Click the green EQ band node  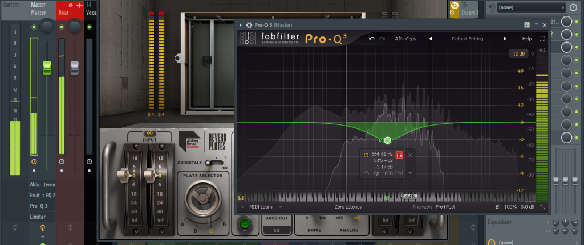tap(387, 140)
